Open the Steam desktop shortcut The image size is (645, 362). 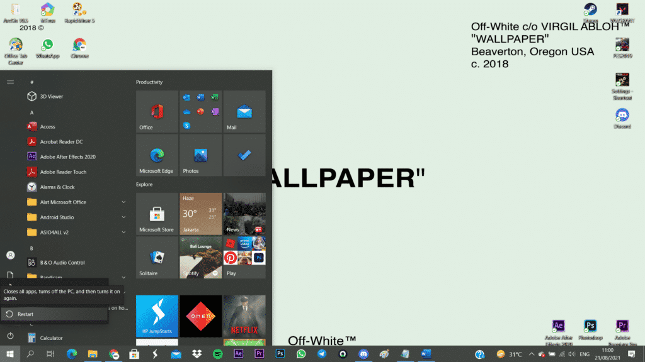tap(590, 13)
